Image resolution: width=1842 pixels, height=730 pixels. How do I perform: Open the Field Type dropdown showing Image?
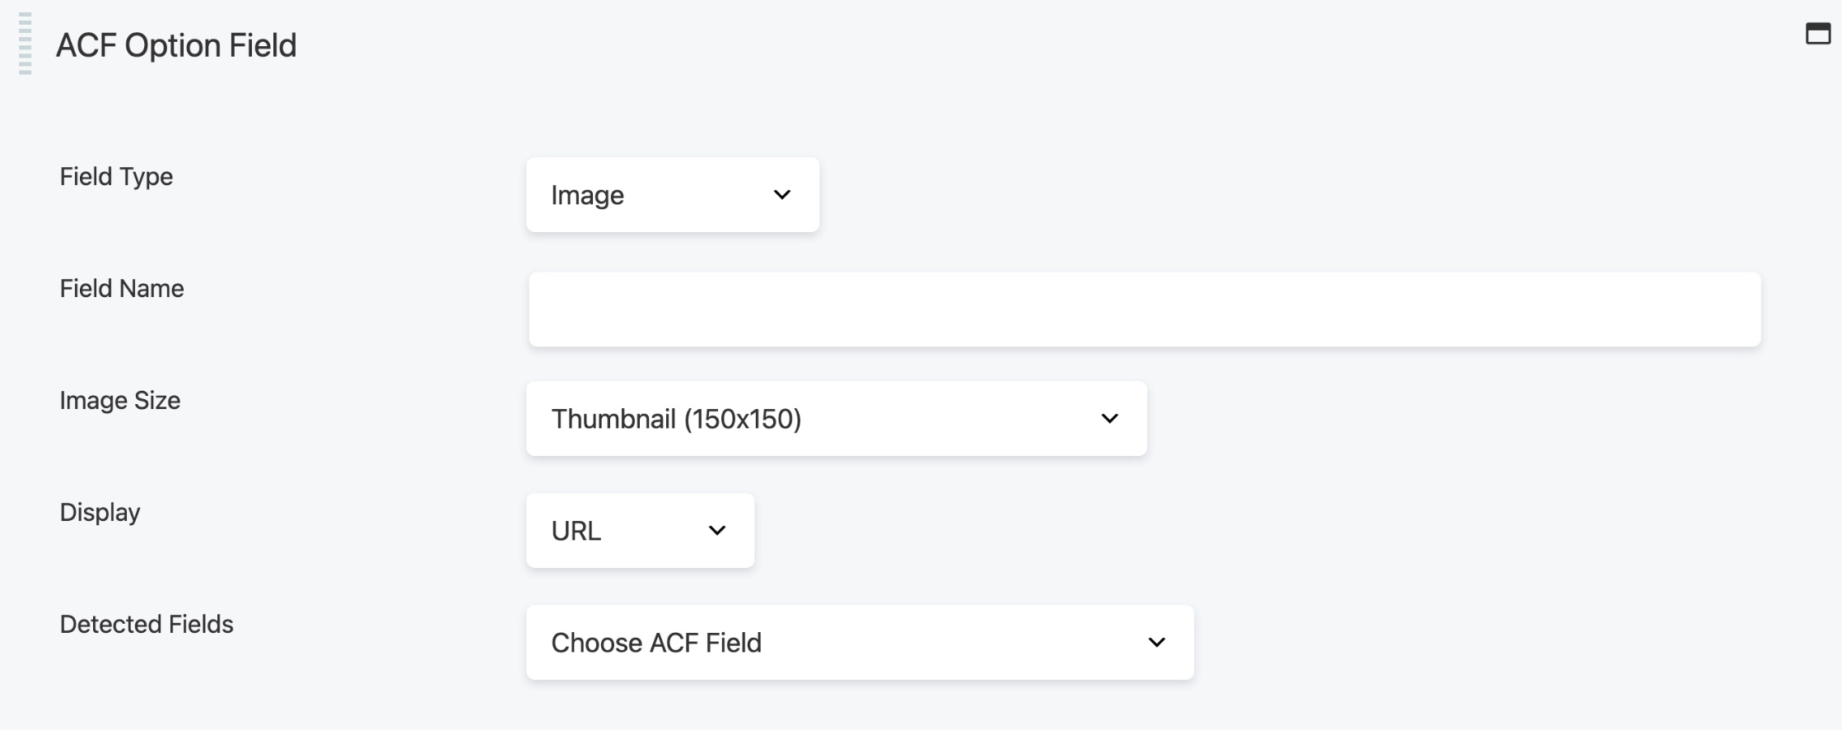click(x=672, y=194)
